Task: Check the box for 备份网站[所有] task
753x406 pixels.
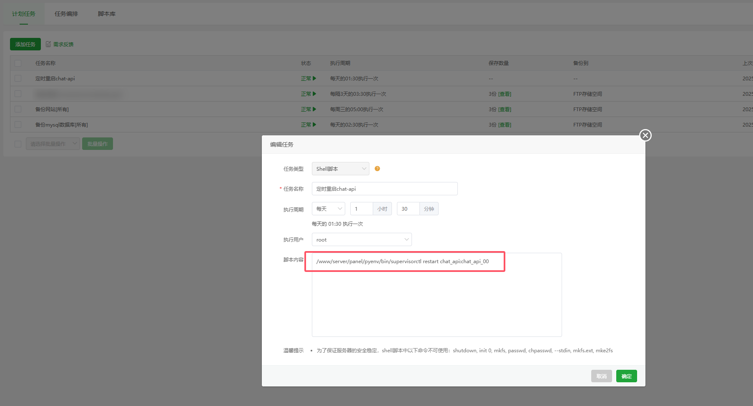Action: point(18,109)
